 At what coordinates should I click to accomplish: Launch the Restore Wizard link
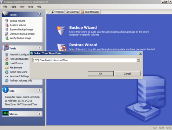coord(83,45)
